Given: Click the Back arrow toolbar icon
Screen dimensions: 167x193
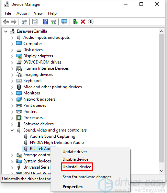Looking at the screenshot, I should pyautogui.click(x=6, y=22).
